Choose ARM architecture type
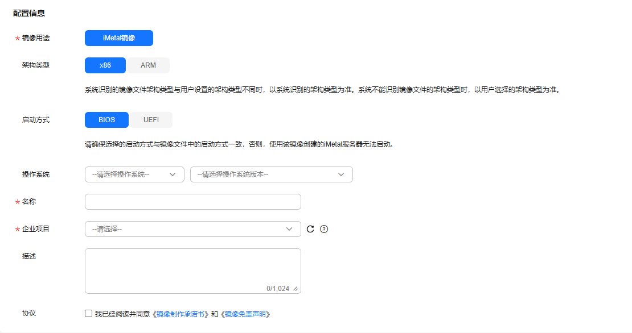The image size is (632, 333). pos(148,65)
